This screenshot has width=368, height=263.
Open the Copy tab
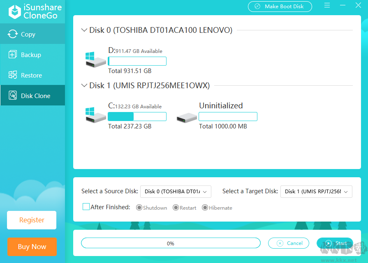click(32, 34)
